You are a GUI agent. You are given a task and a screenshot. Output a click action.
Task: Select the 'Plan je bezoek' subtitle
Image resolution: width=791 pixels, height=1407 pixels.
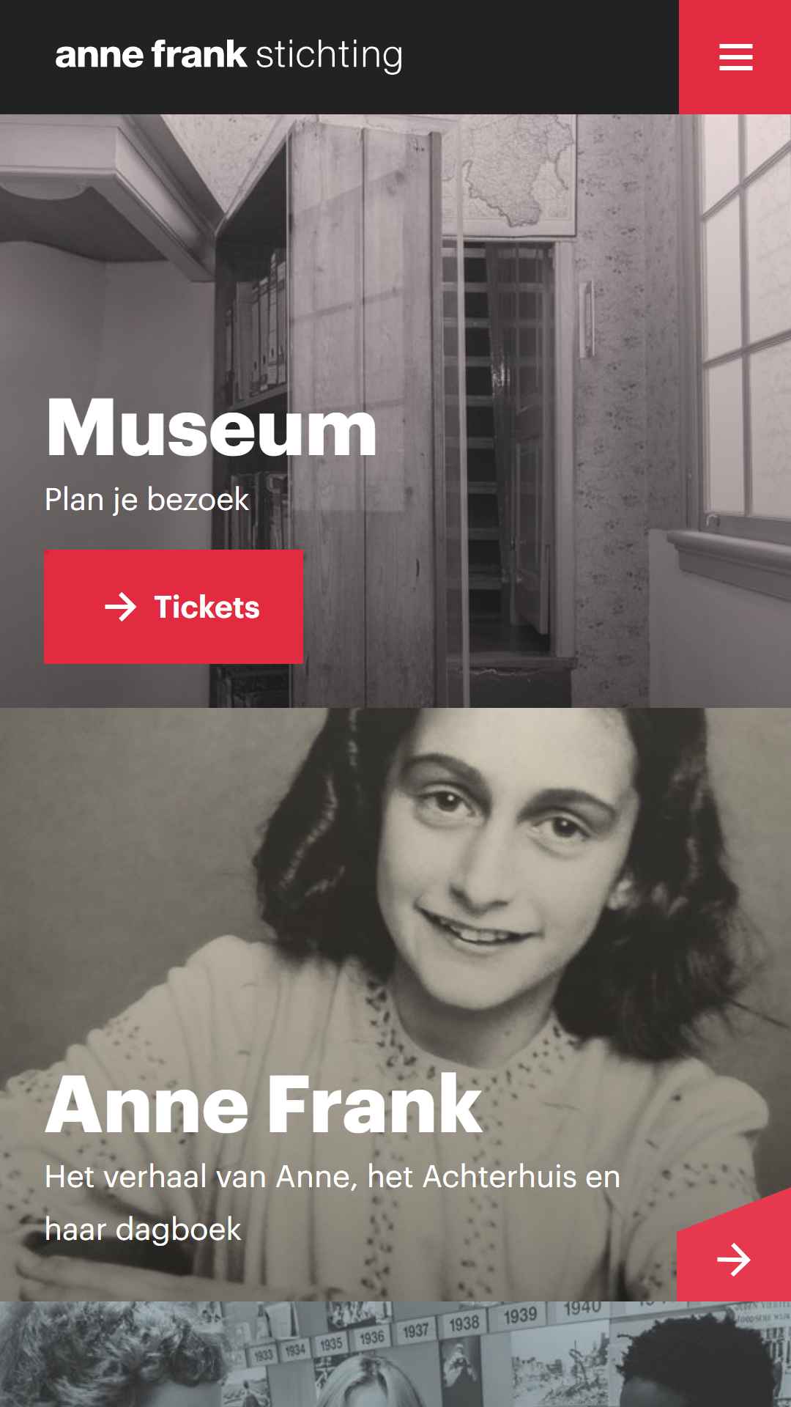coord(146,500)
